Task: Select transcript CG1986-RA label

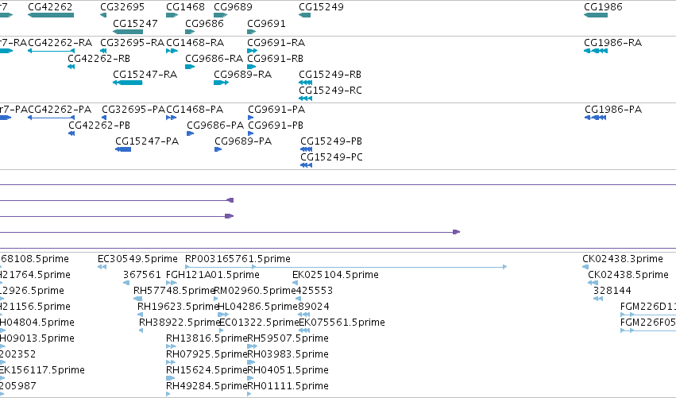Action: (x=612, y=43)
